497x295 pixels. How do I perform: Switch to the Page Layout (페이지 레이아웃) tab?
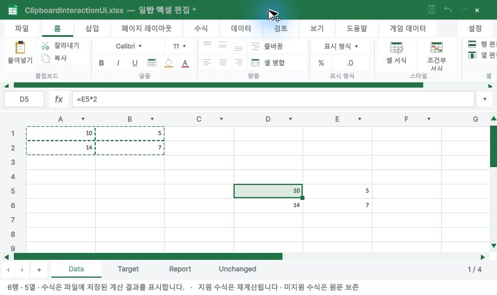click(x=146, y=28)
